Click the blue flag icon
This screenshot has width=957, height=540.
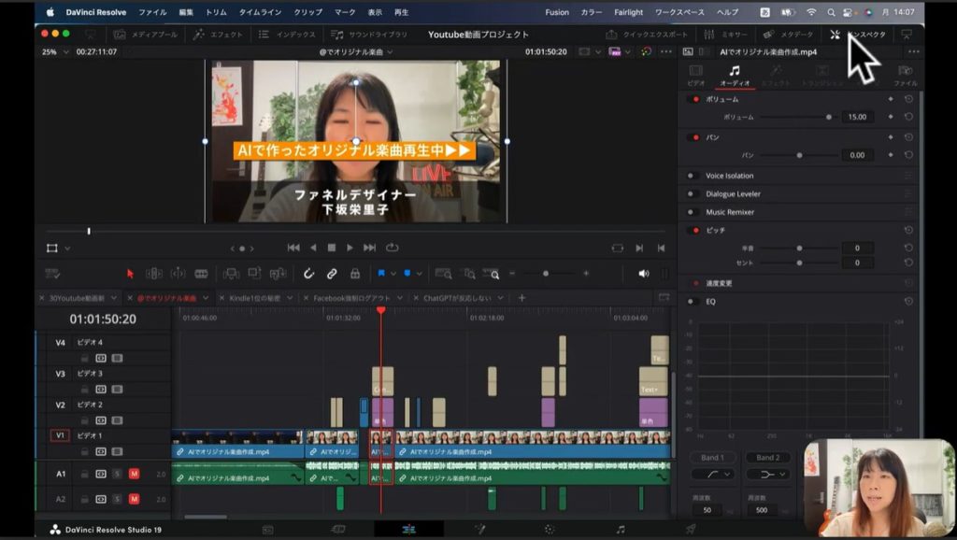[x=381, y=274]
